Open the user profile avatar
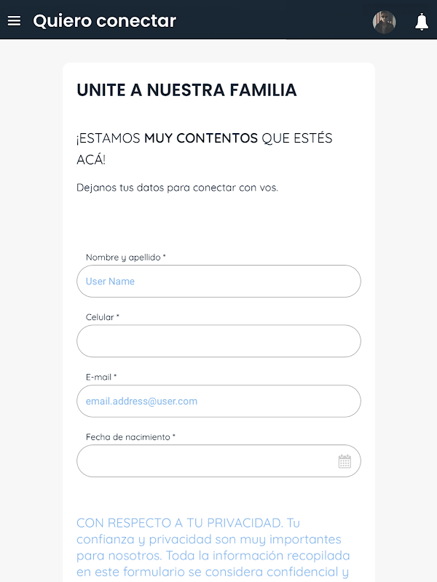 [x=384, y=22]
